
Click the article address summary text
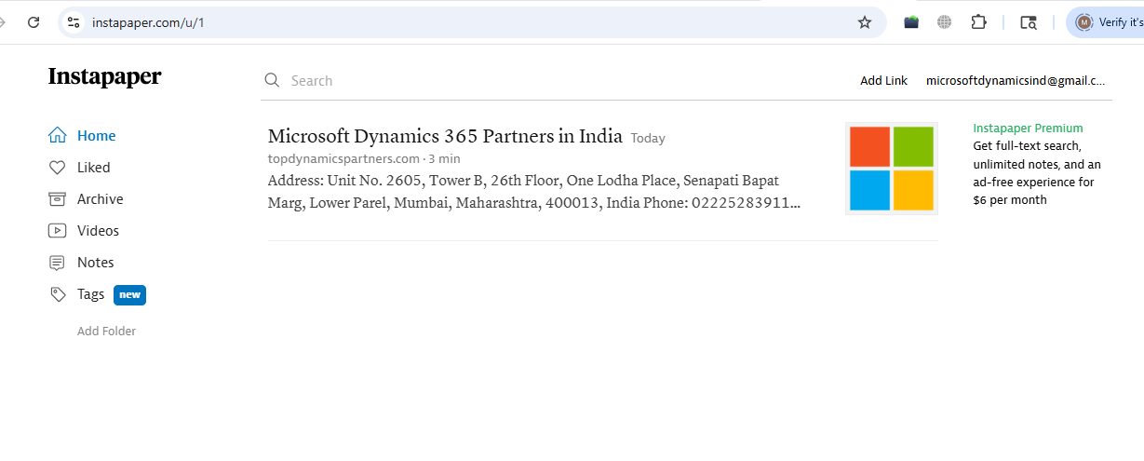pyautogui.click(x=534, y=191)
